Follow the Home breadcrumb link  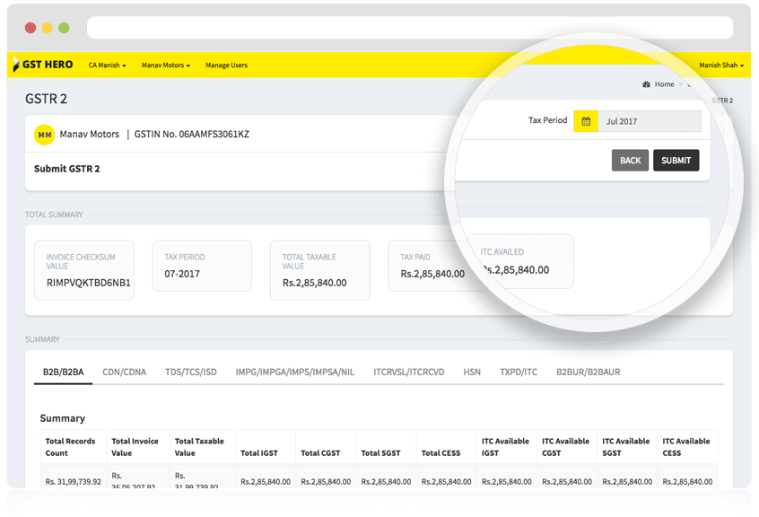tap(664, 84)
